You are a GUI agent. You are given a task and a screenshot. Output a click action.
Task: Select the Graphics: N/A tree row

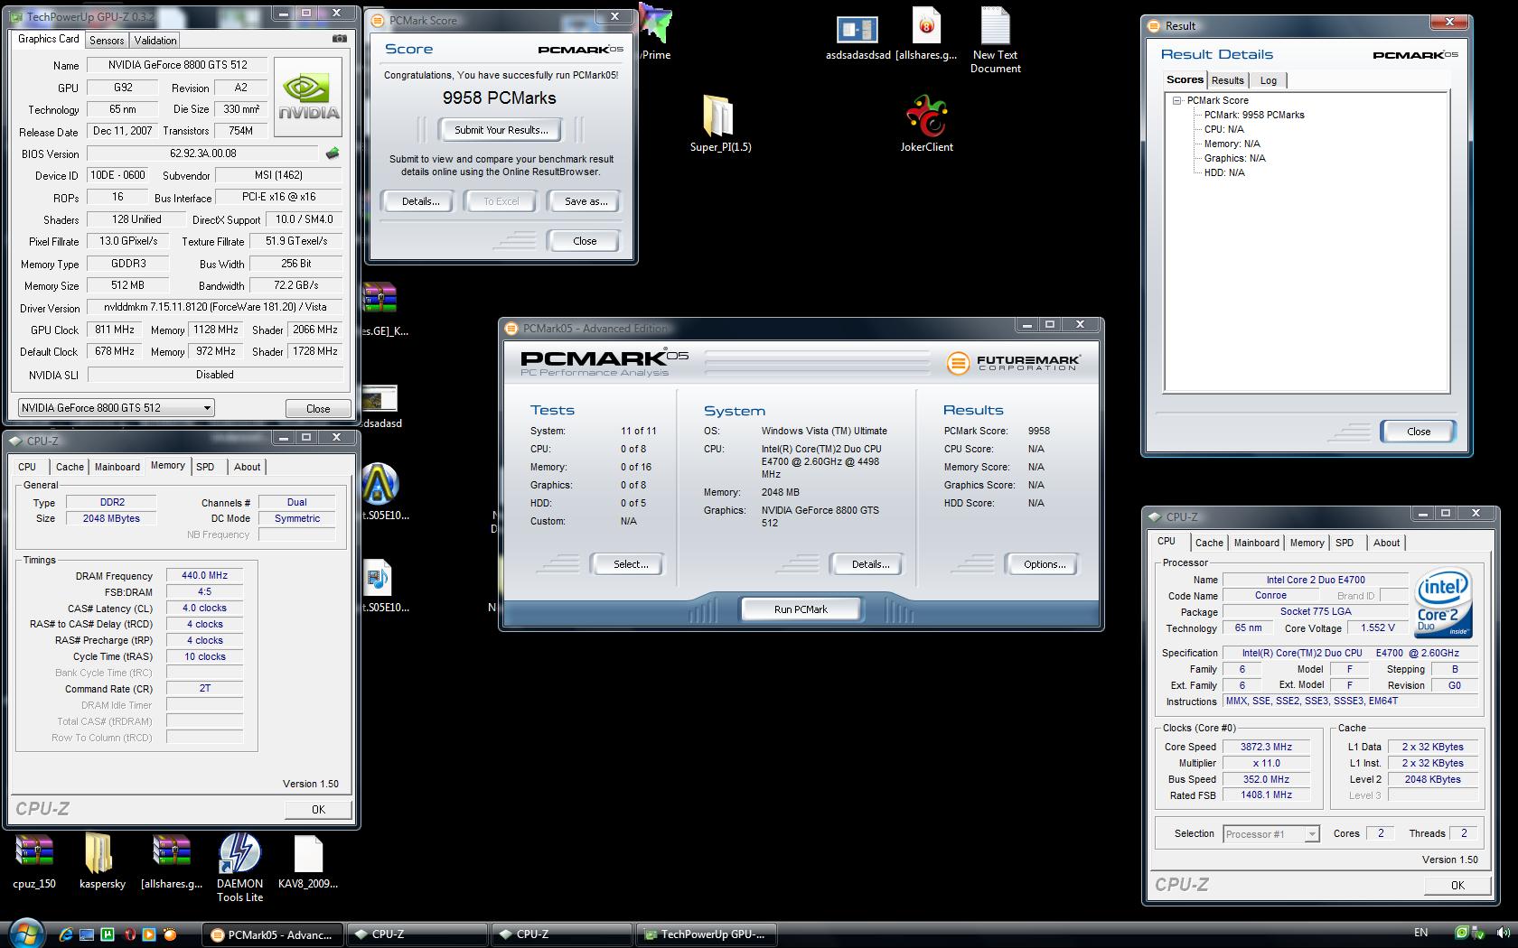(1235, 158)
